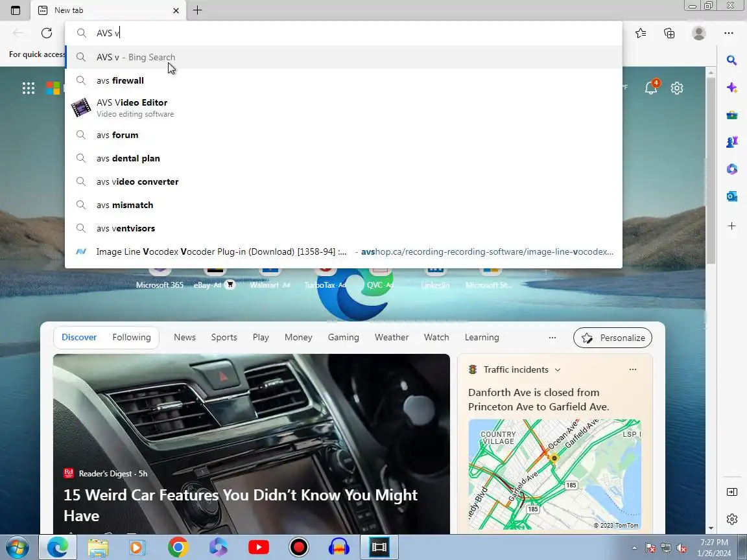The width and height of the screenshot is (747, 560).
Task: Choose 'avs firewall' suggestion
Action: (343, 80)
